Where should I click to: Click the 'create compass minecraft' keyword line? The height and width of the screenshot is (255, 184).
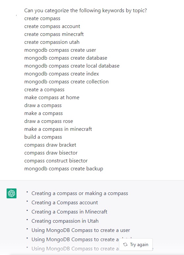pos(54,34)
